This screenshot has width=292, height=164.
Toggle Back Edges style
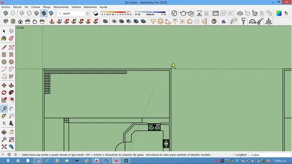coord(13,13)
